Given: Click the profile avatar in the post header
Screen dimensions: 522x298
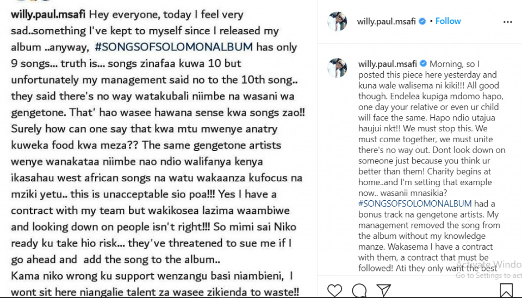Looking at the screenshot, I should 337,21.
